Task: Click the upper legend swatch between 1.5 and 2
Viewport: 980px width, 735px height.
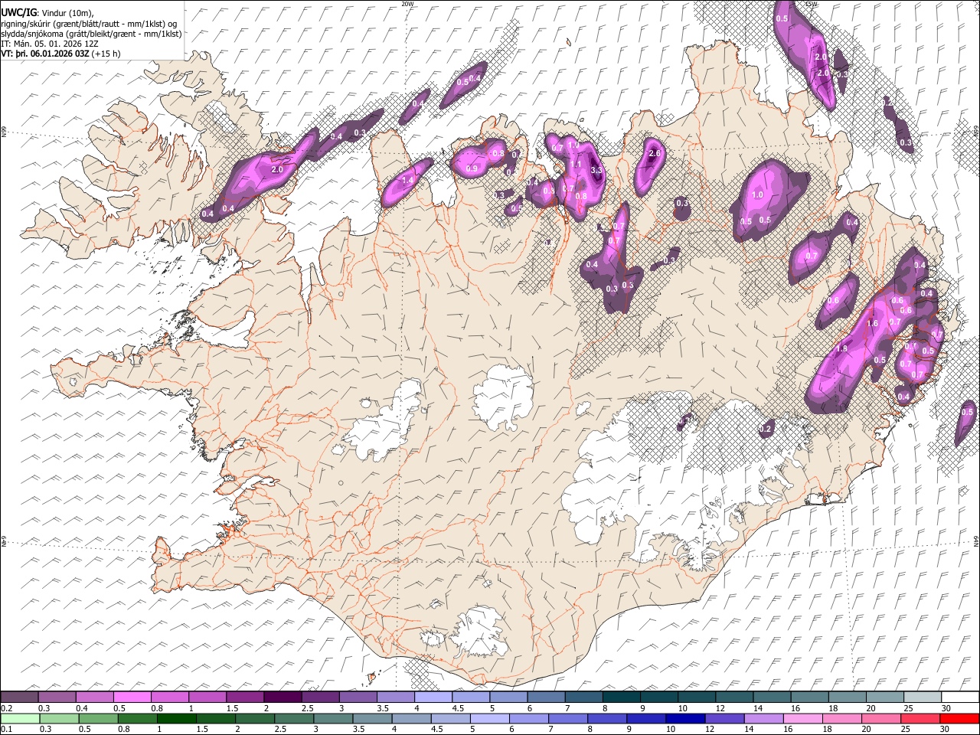Action: (x=245, y=697)
